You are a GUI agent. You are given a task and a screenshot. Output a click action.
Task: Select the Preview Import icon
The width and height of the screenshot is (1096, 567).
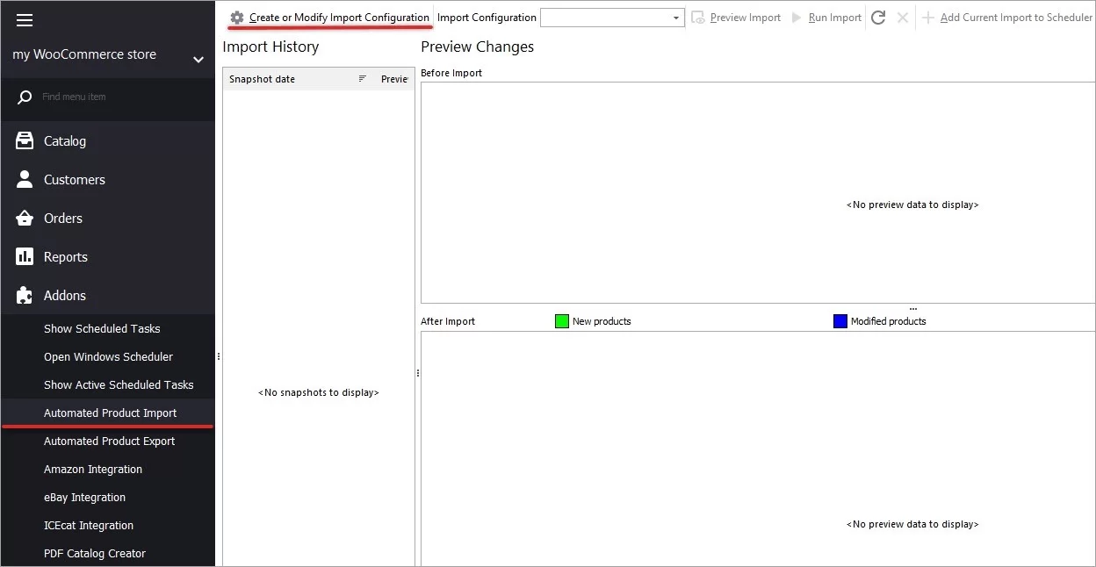(696, 17)
